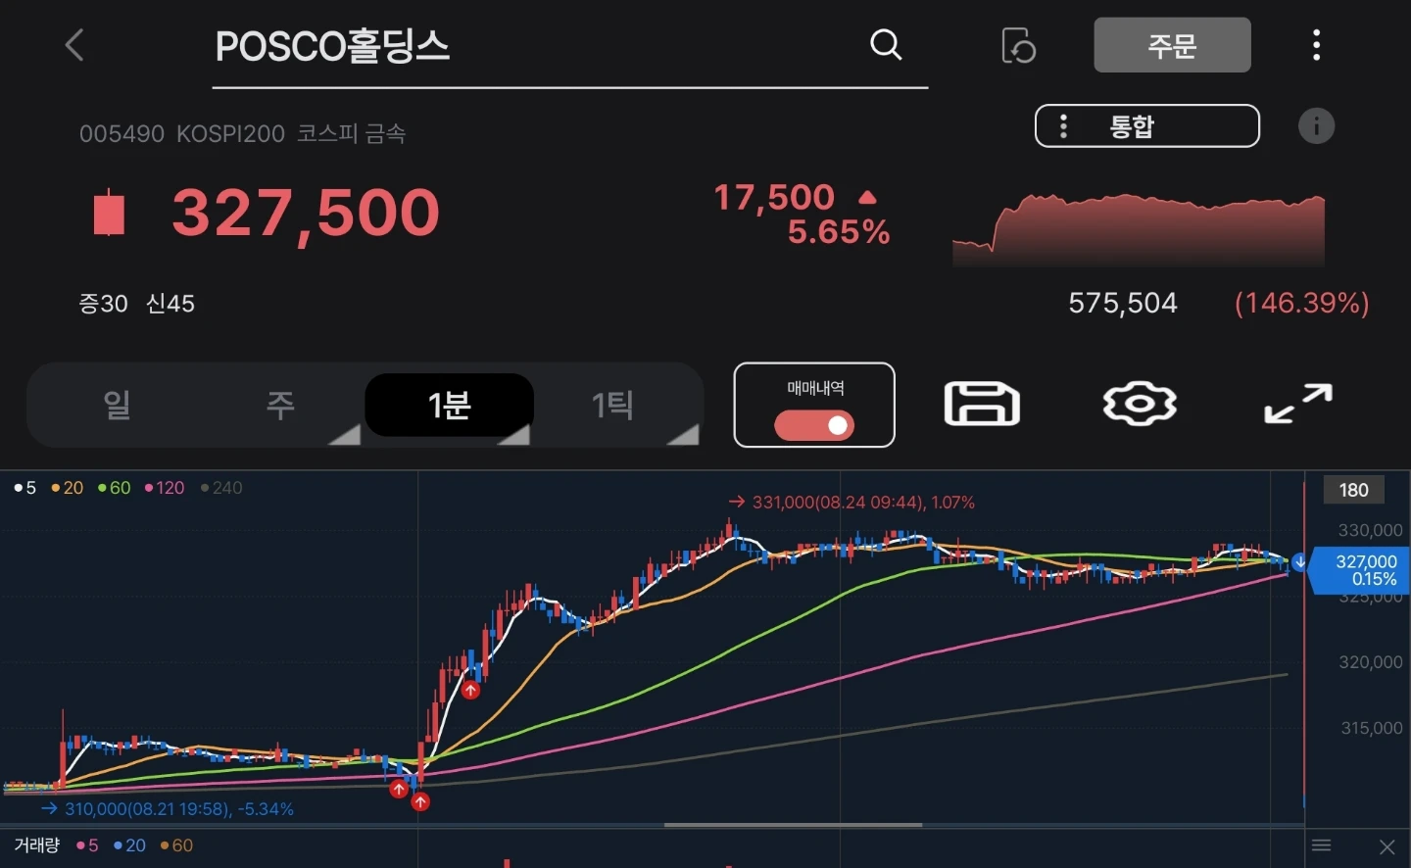Open stock search magnifier icon
1411x868 pixels.
[886, 44]
